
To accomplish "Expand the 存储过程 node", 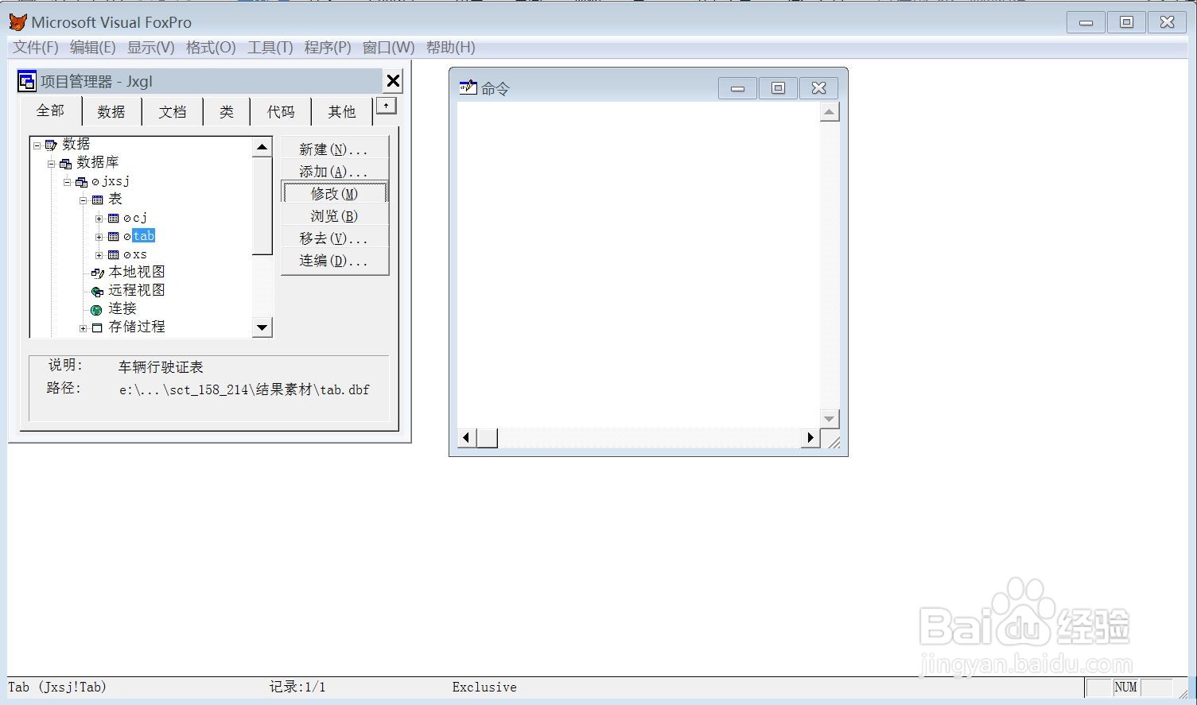I will tap(83, 327).
